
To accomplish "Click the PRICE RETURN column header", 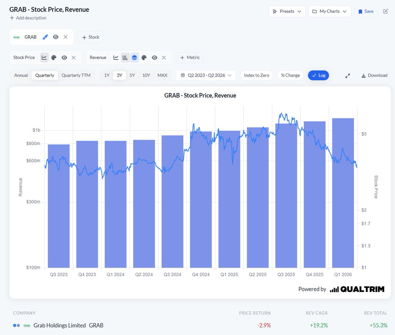I will (x=255, y=313).
